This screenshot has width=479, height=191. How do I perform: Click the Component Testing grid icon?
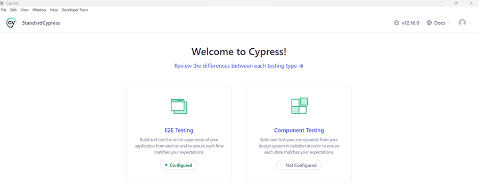click(x=299, y=106)
